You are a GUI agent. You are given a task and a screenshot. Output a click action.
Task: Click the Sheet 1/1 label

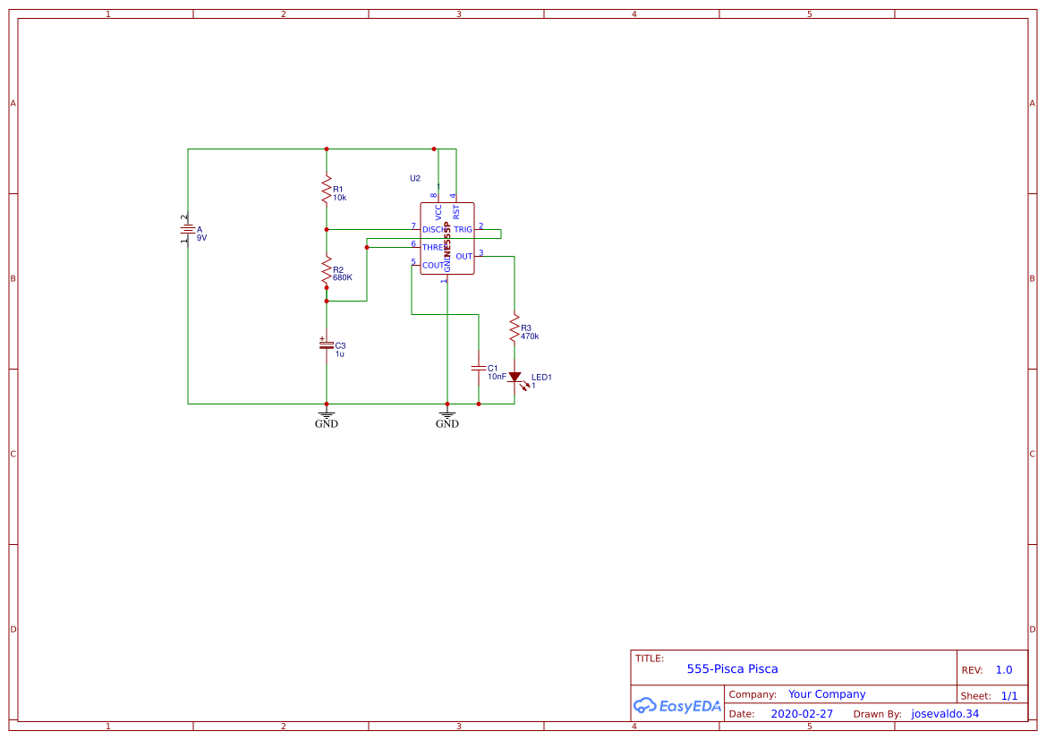[1010, 694]
